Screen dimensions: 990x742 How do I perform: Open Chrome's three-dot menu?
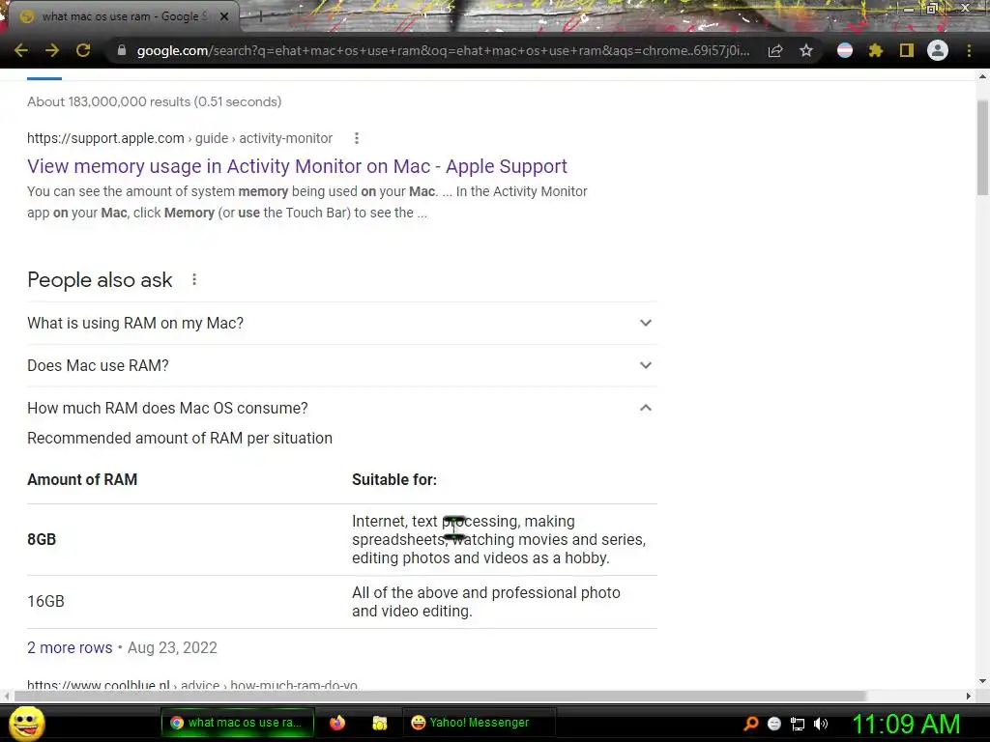coord(969,50)
